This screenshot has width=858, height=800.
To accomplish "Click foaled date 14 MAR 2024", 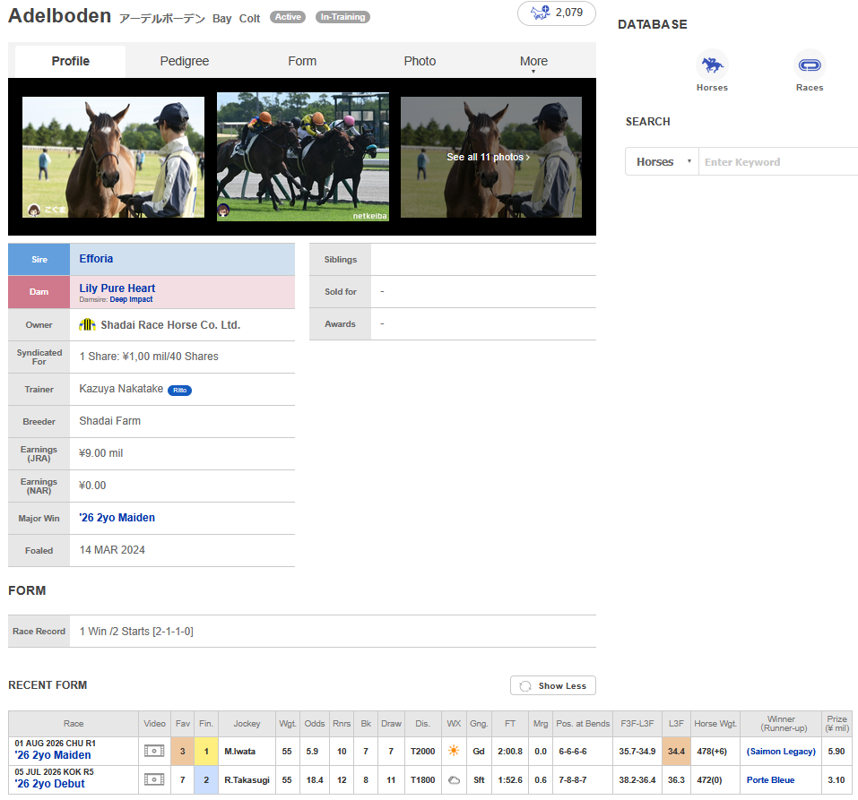I will coord(112,550).
